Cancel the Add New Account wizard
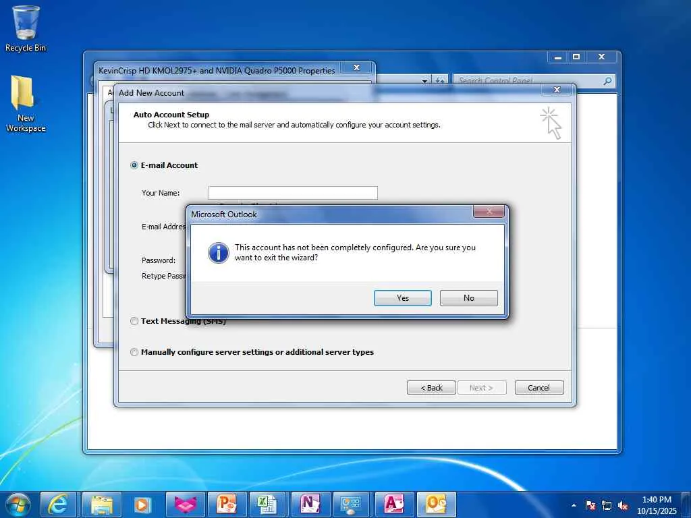The height and width of the screenshot is (518, 691). 539,388
